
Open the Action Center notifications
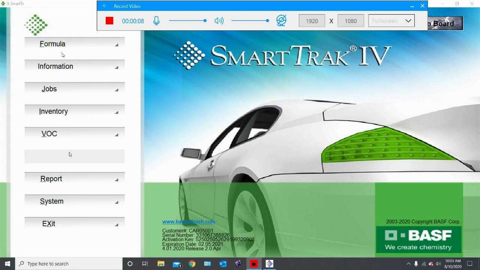470,264
